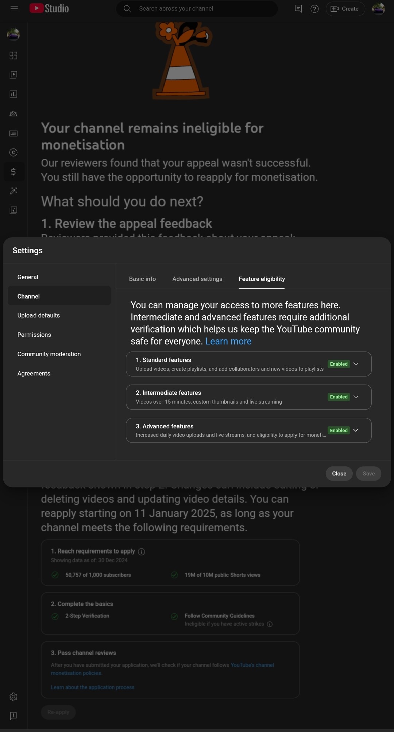Focus the Search across your channel field
This screenshot has height=732, width=394.
click(x=197, y=9)
